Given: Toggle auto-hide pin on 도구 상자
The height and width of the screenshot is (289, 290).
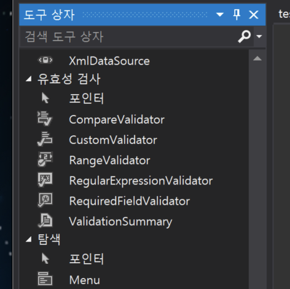Looking at the screenshot, I should coord(237,15).
